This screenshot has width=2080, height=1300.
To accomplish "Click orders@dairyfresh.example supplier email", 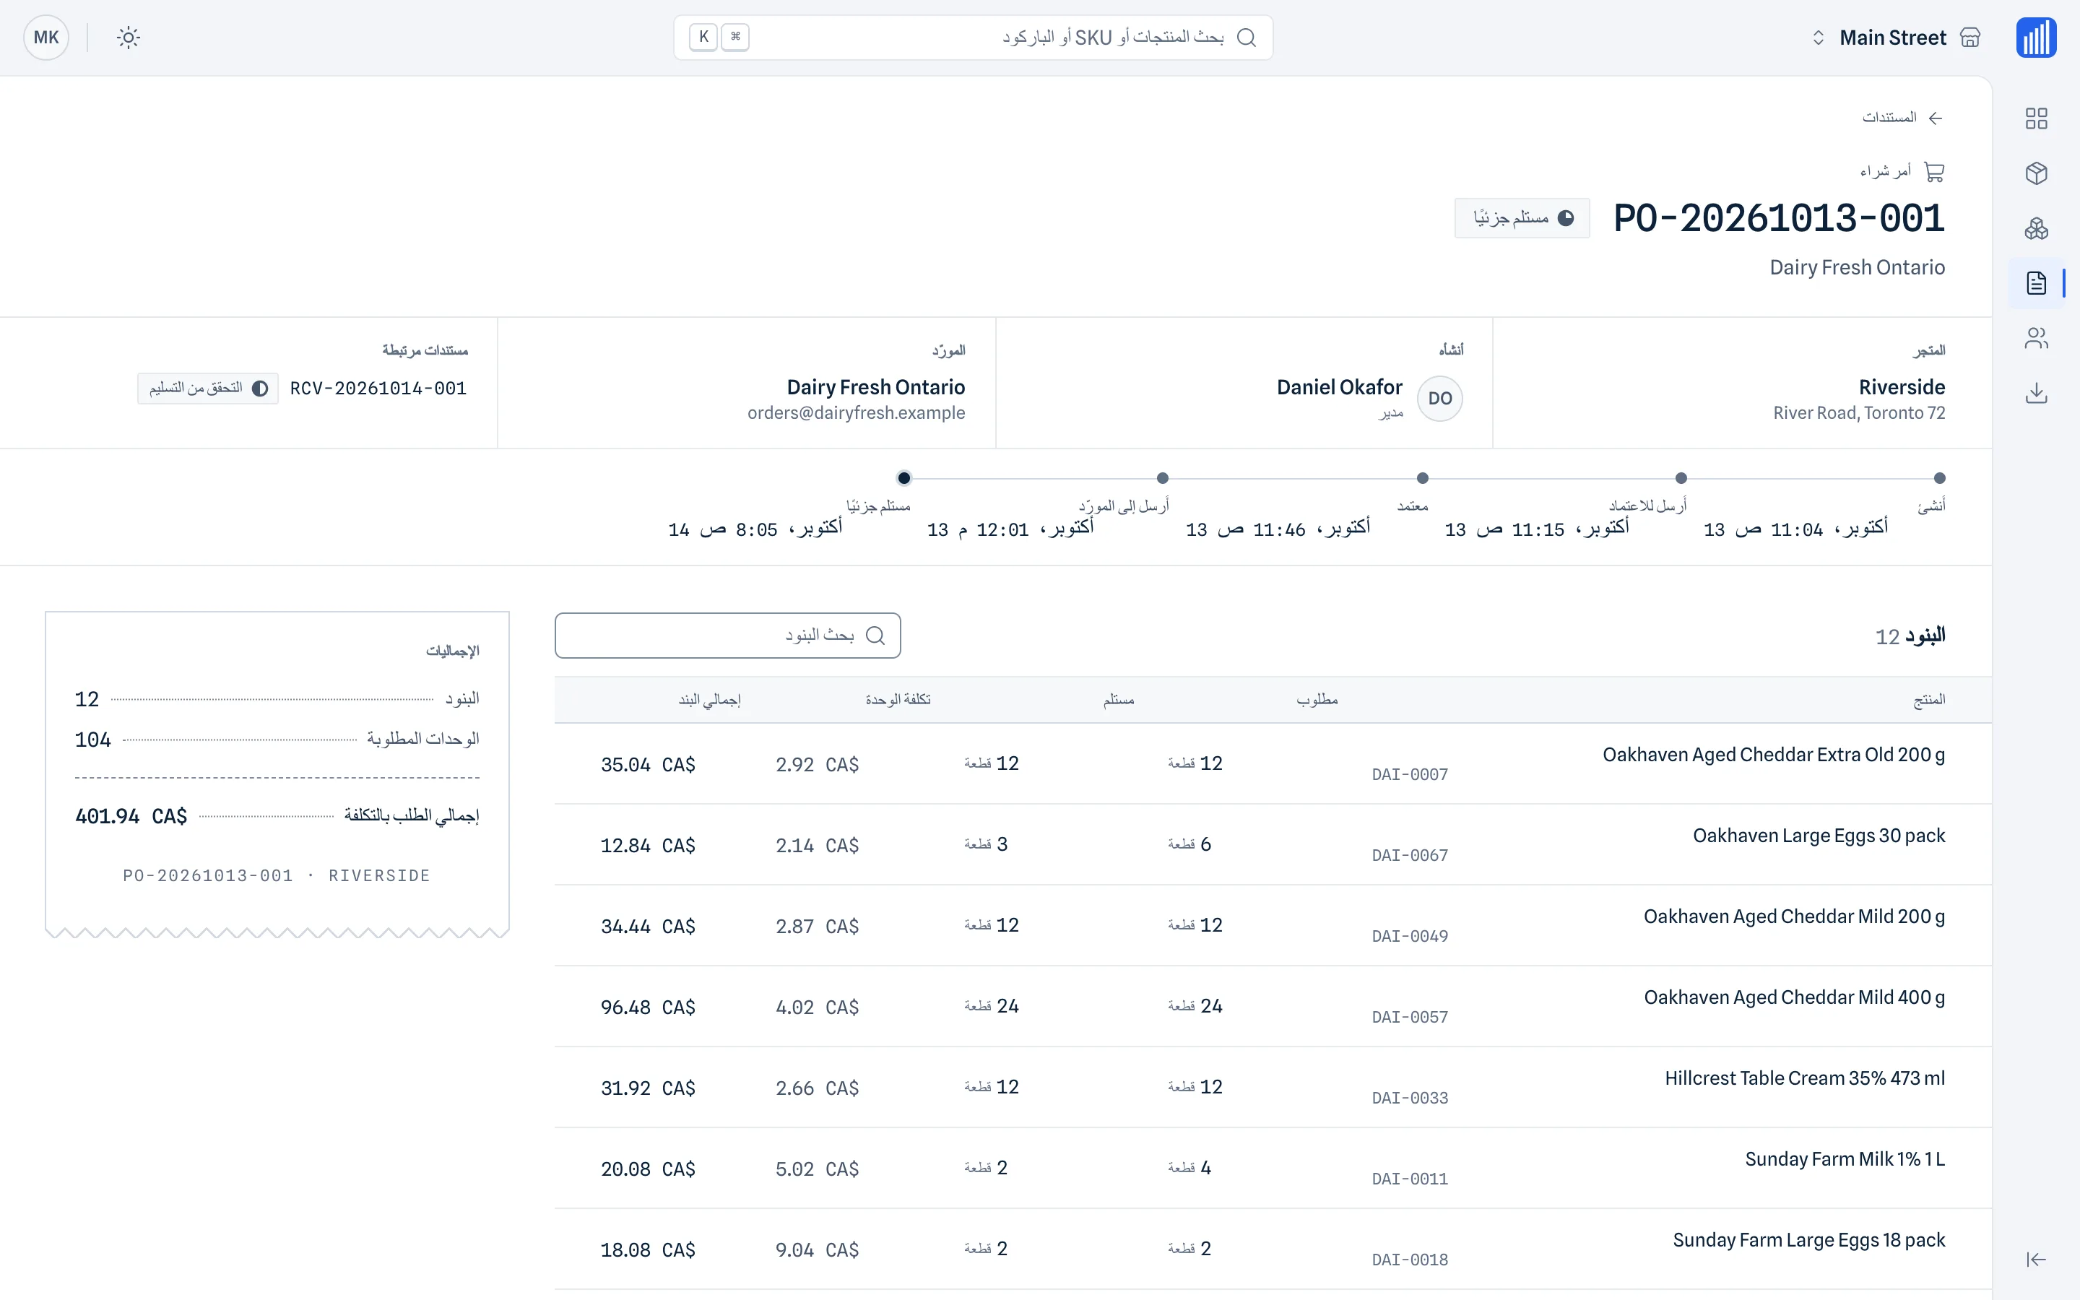I will (x=856, y=414).
